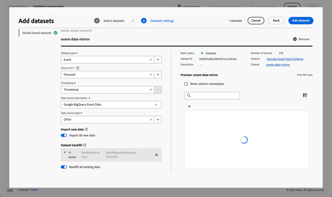Expand the Data source type dropdown

pos(158,120)
